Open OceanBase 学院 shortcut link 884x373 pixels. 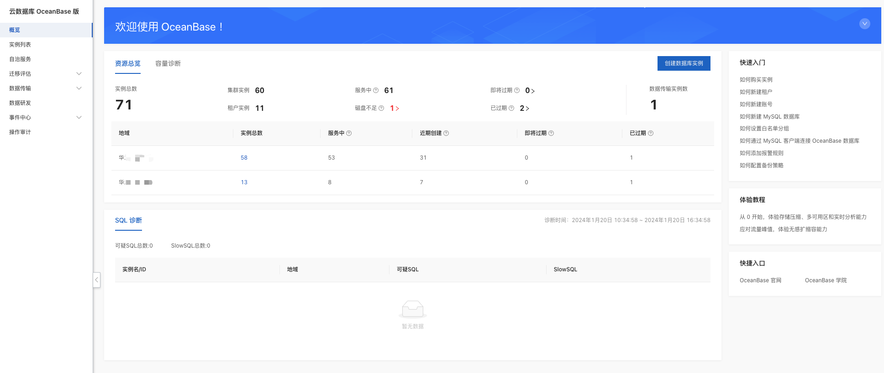click(826, 280)
